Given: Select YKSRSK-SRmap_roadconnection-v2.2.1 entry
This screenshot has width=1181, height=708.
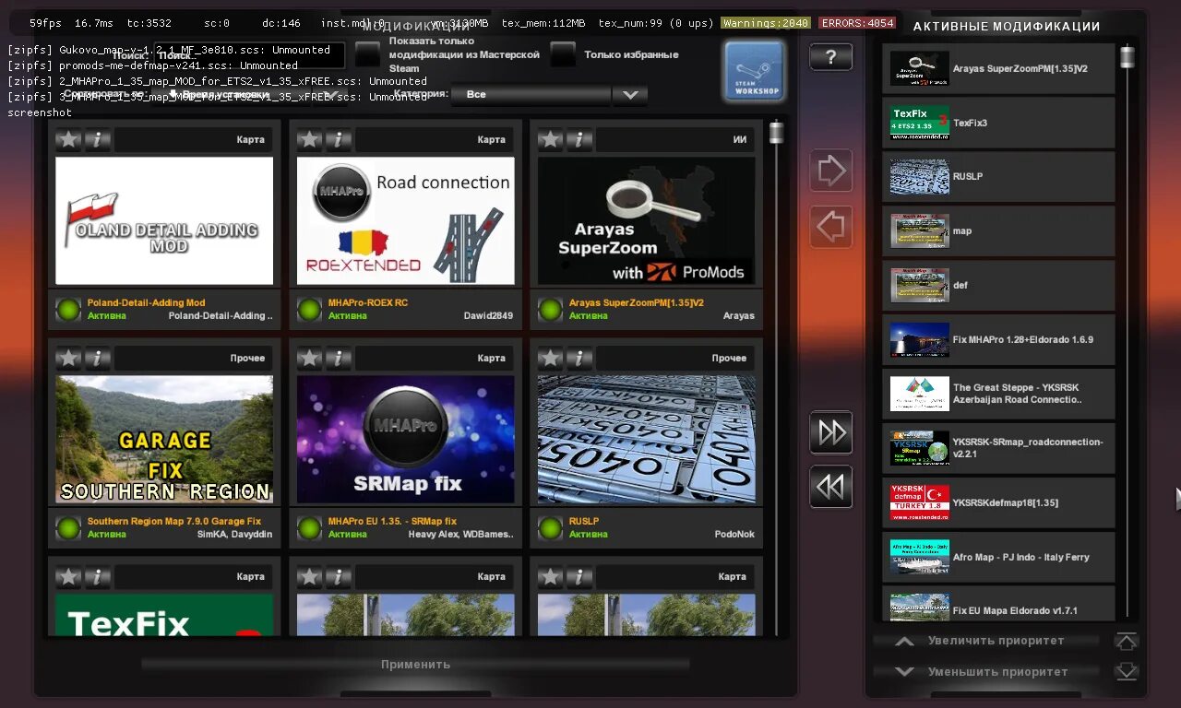Looking at the screenshot, I should [998, 448].
